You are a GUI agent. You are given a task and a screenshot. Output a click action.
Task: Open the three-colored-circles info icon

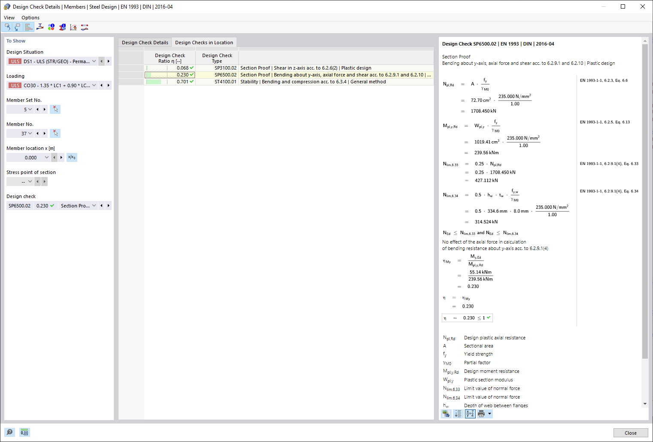click(51, 27)
